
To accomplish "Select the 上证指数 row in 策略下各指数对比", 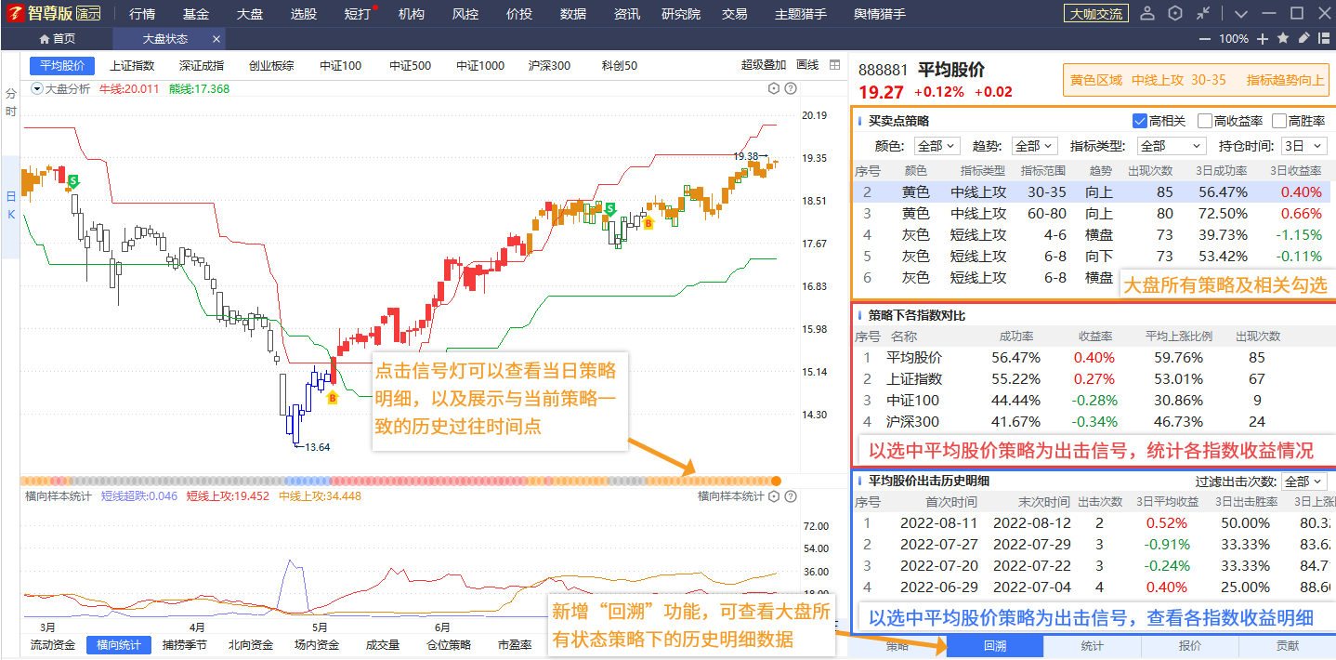I will click(1093, 378).
